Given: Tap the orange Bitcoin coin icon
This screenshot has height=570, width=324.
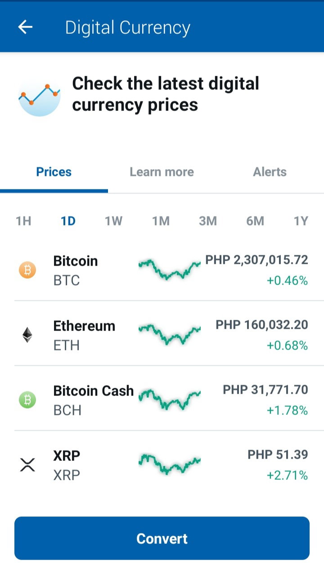Looking at the screenshot, I should [27, 270].
